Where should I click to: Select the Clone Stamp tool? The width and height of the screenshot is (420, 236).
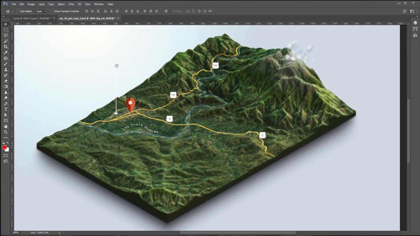coord(6,69)
